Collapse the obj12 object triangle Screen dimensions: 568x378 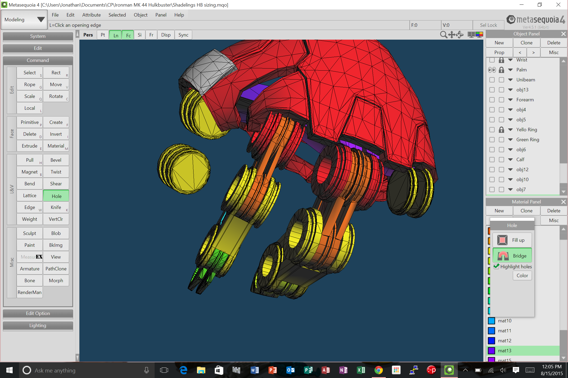(510, 170)
